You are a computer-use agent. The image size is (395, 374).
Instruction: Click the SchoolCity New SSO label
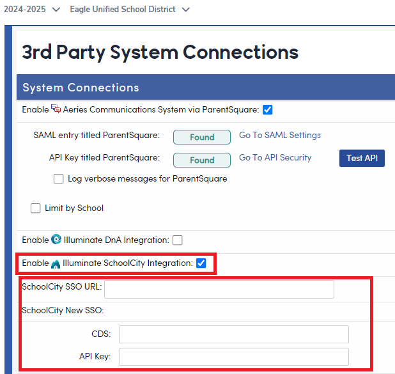coord(63,310)
